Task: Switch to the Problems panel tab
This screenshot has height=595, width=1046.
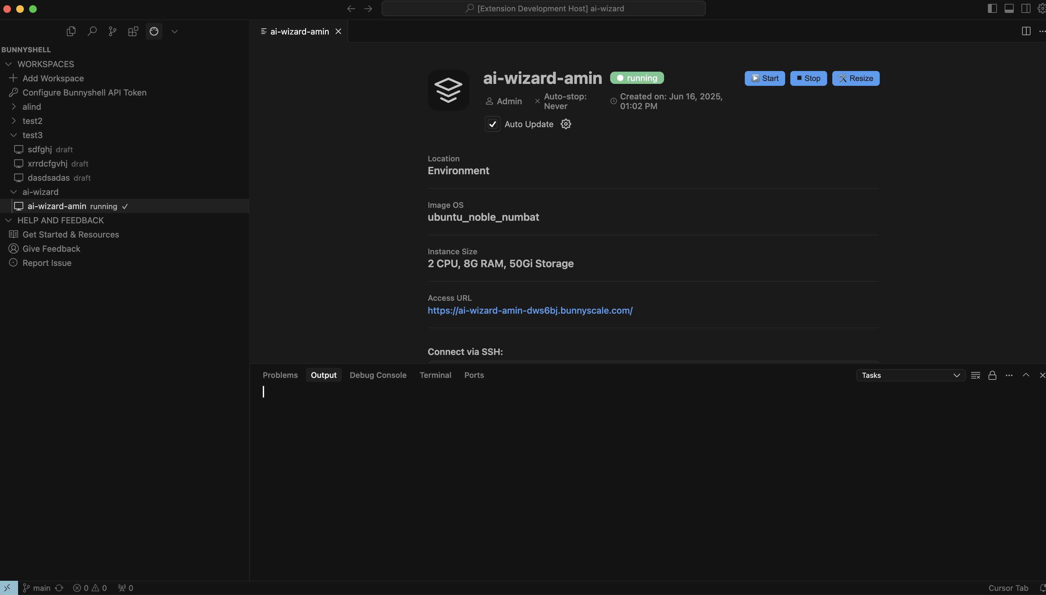Action: coord(280,375)
